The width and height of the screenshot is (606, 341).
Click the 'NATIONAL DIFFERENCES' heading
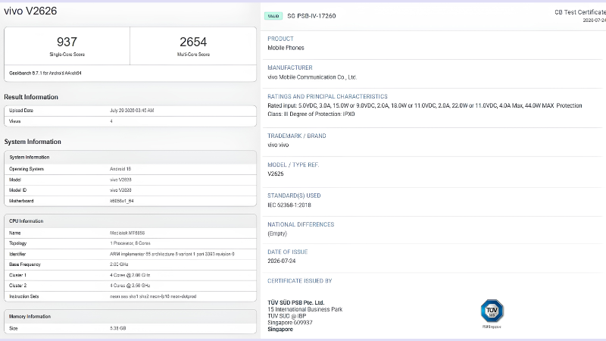click(x=301, y=224)
